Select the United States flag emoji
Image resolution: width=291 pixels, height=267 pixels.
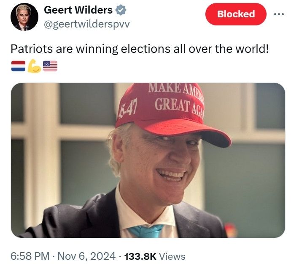pos(50,66)
